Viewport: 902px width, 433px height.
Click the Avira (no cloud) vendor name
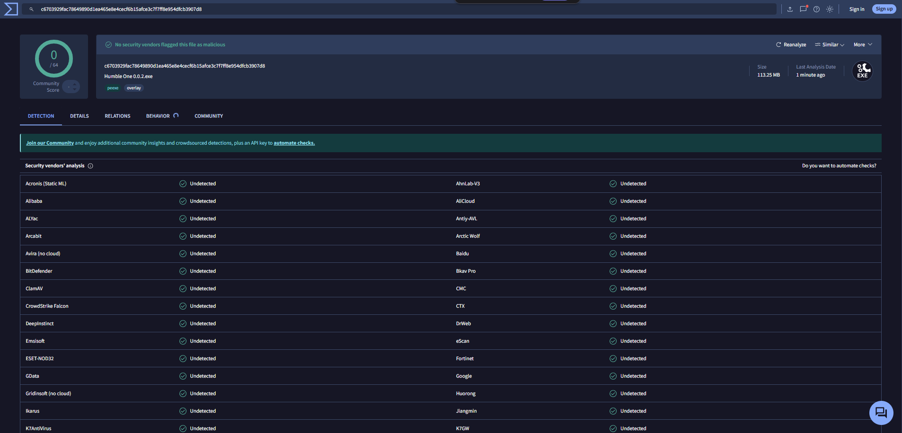click(x=43, y=254)
